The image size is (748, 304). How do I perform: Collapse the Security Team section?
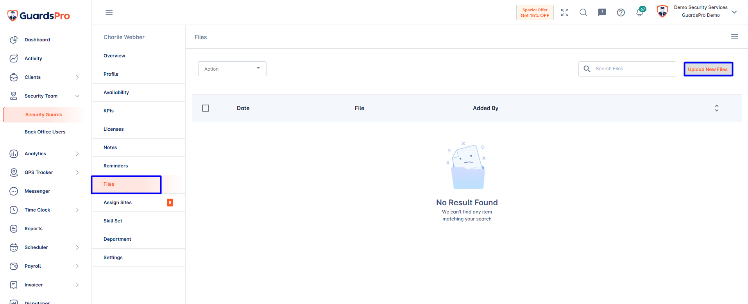[77, 96]
